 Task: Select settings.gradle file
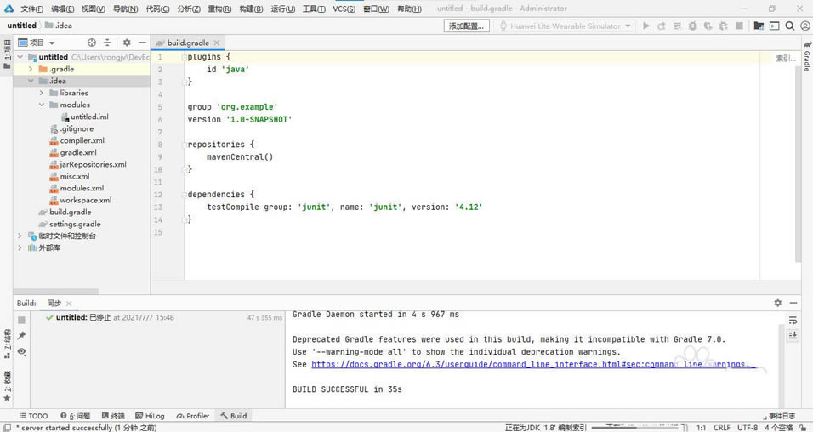(x=70, y=224)
